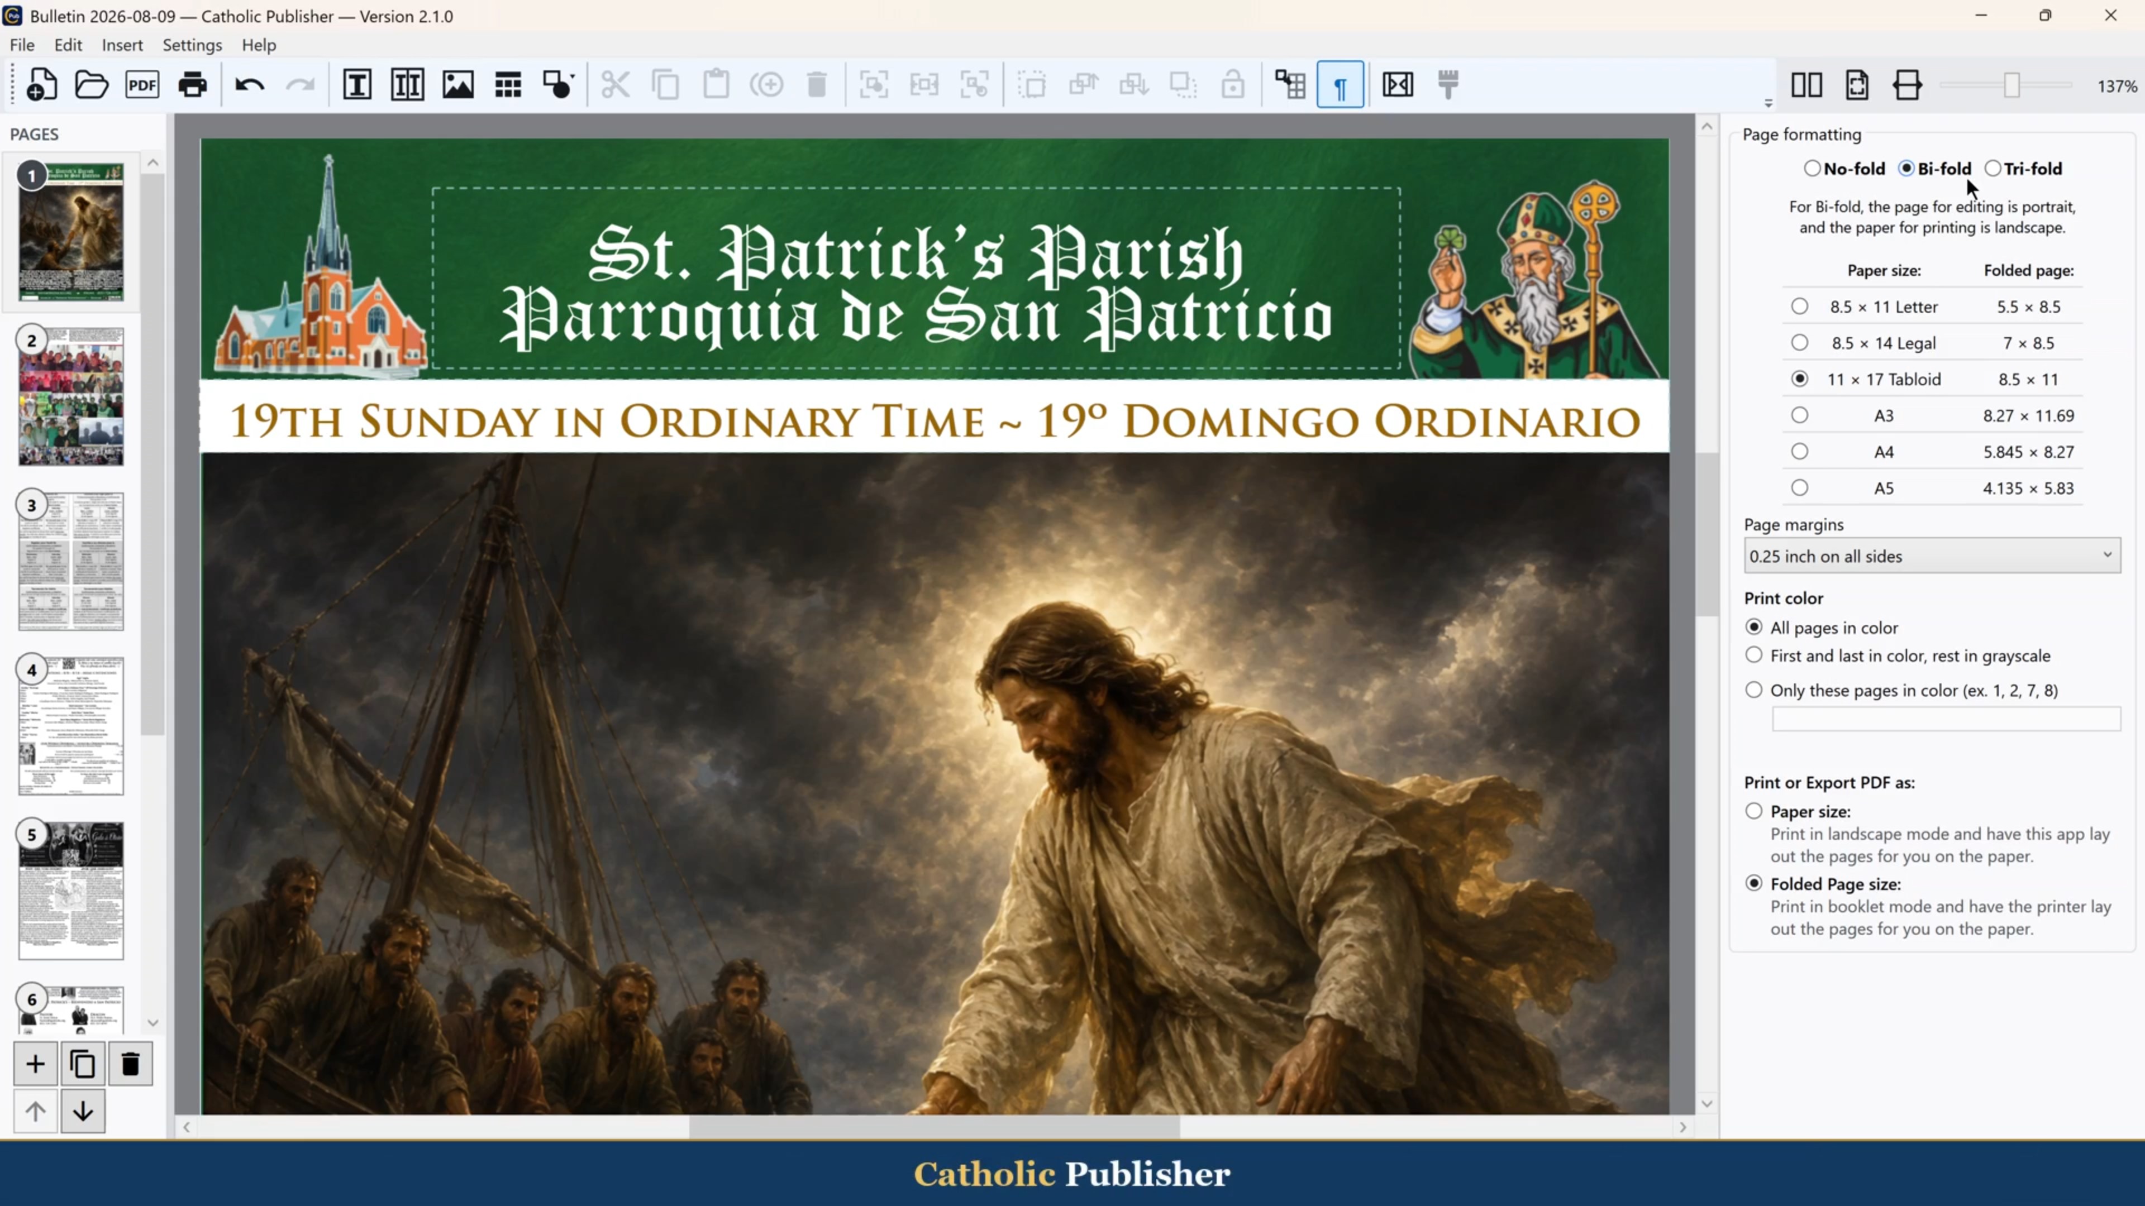Fit page width in view
2145x1206 pixels.
pos(1908,85)
